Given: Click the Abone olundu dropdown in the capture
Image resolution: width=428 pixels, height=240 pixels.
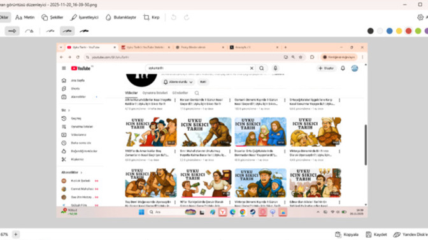Looking at the screenshot, I should coord(178,82).
